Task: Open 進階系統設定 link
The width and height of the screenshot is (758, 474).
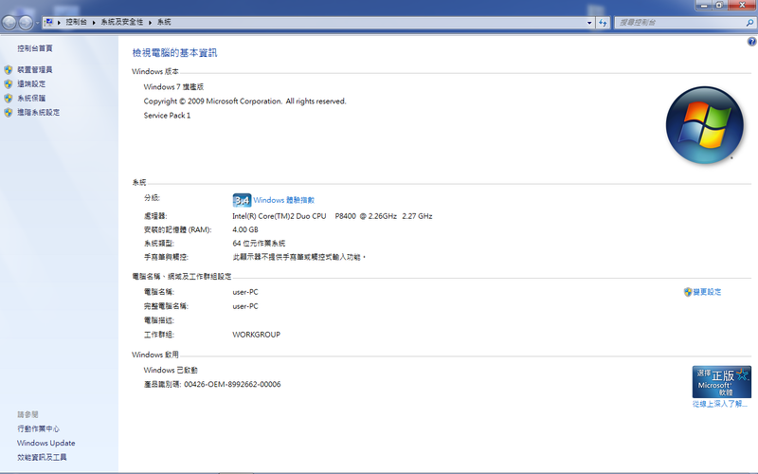Action: pos(39,112)
